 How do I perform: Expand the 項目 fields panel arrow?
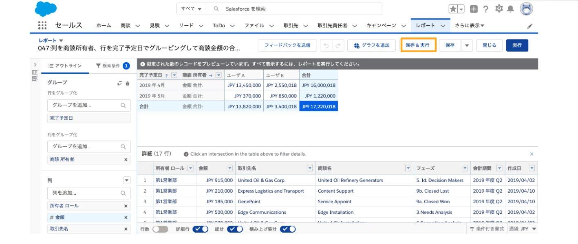coord(35,64)
